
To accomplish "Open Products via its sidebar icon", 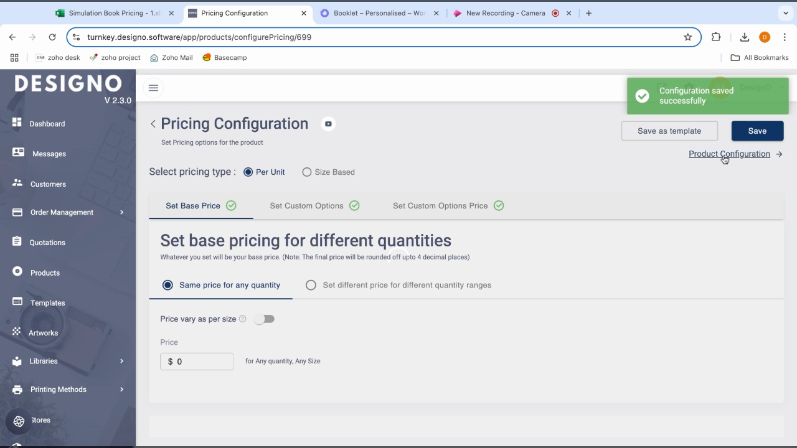I will pyautogui.click(x=17, y=271).
